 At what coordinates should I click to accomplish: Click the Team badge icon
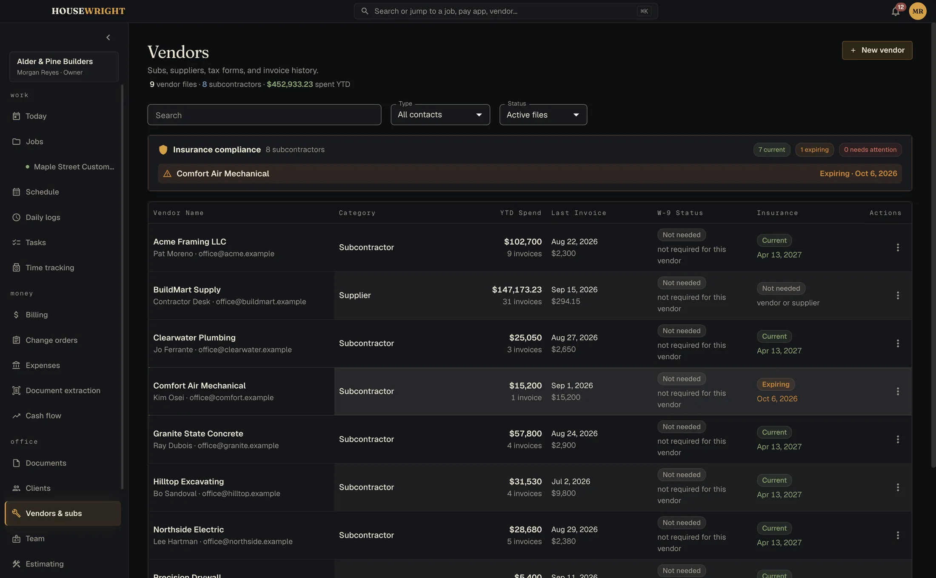(16, 538)
